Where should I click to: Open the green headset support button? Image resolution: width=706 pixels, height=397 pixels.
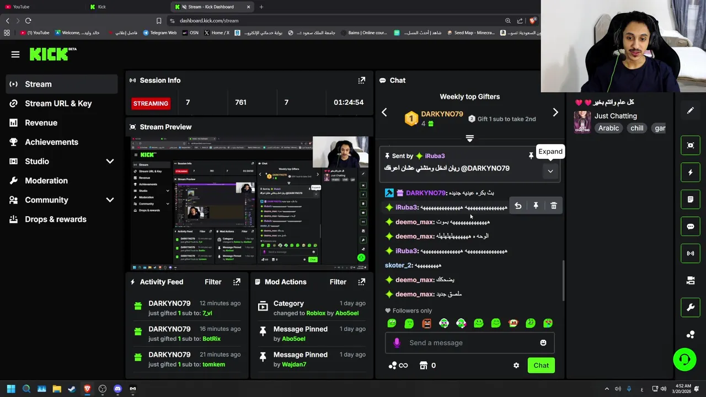pyautogui.click(x=684, y=360)
